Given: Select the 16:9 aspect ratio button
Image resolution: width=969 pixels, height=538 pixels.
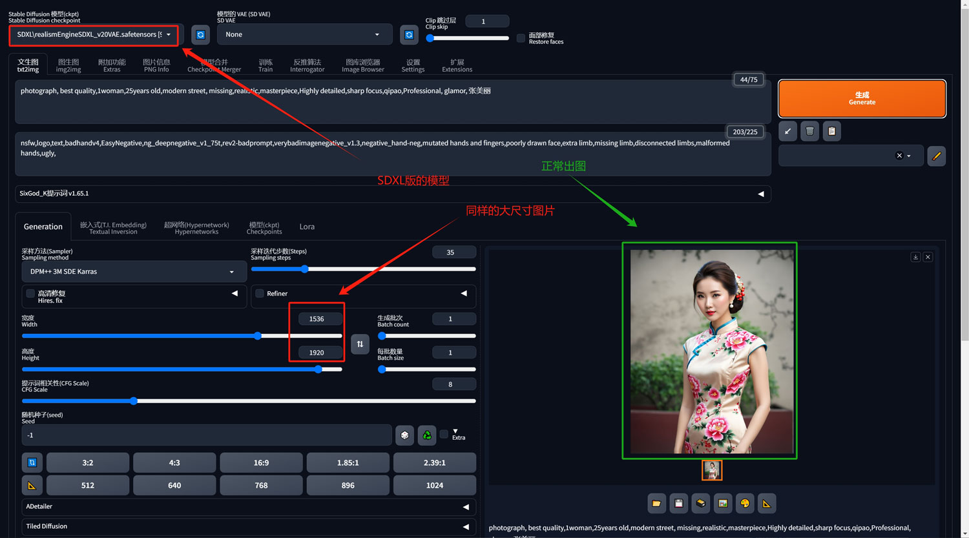Looking at the screenshot, I should 261,462.
